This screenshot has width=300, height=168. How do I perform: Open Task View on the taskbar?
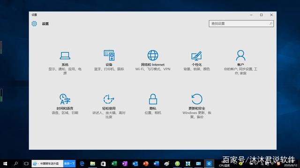click(x=26, y=164)
